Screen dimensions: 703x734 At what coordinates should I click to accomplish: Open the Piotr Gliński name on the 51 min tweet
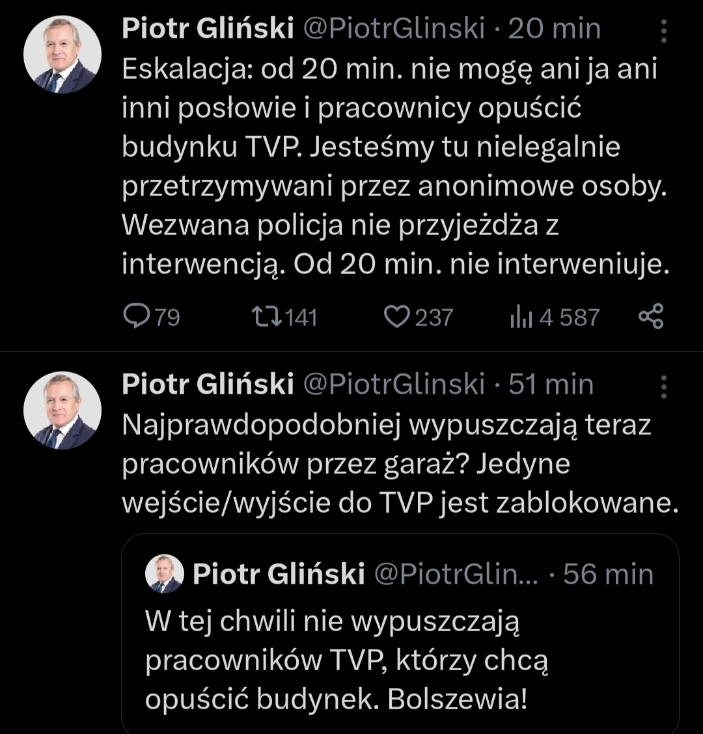208,385
